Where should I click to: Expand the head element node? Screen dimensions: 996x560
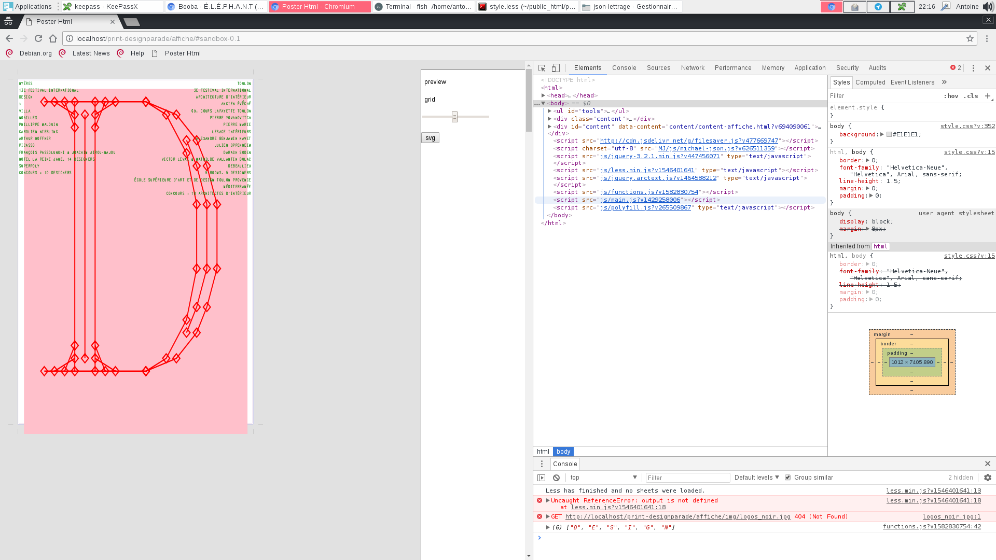[x=543, y=95]
